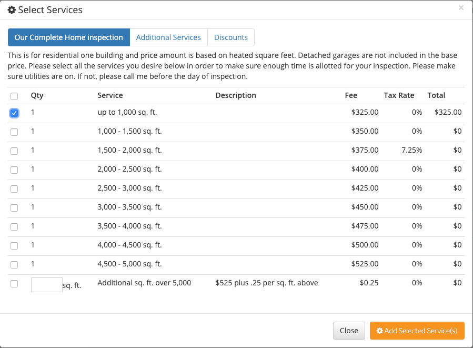Click the Add Selected Service(s) button
Screen dimensions: 473x348
pos(417,331)
